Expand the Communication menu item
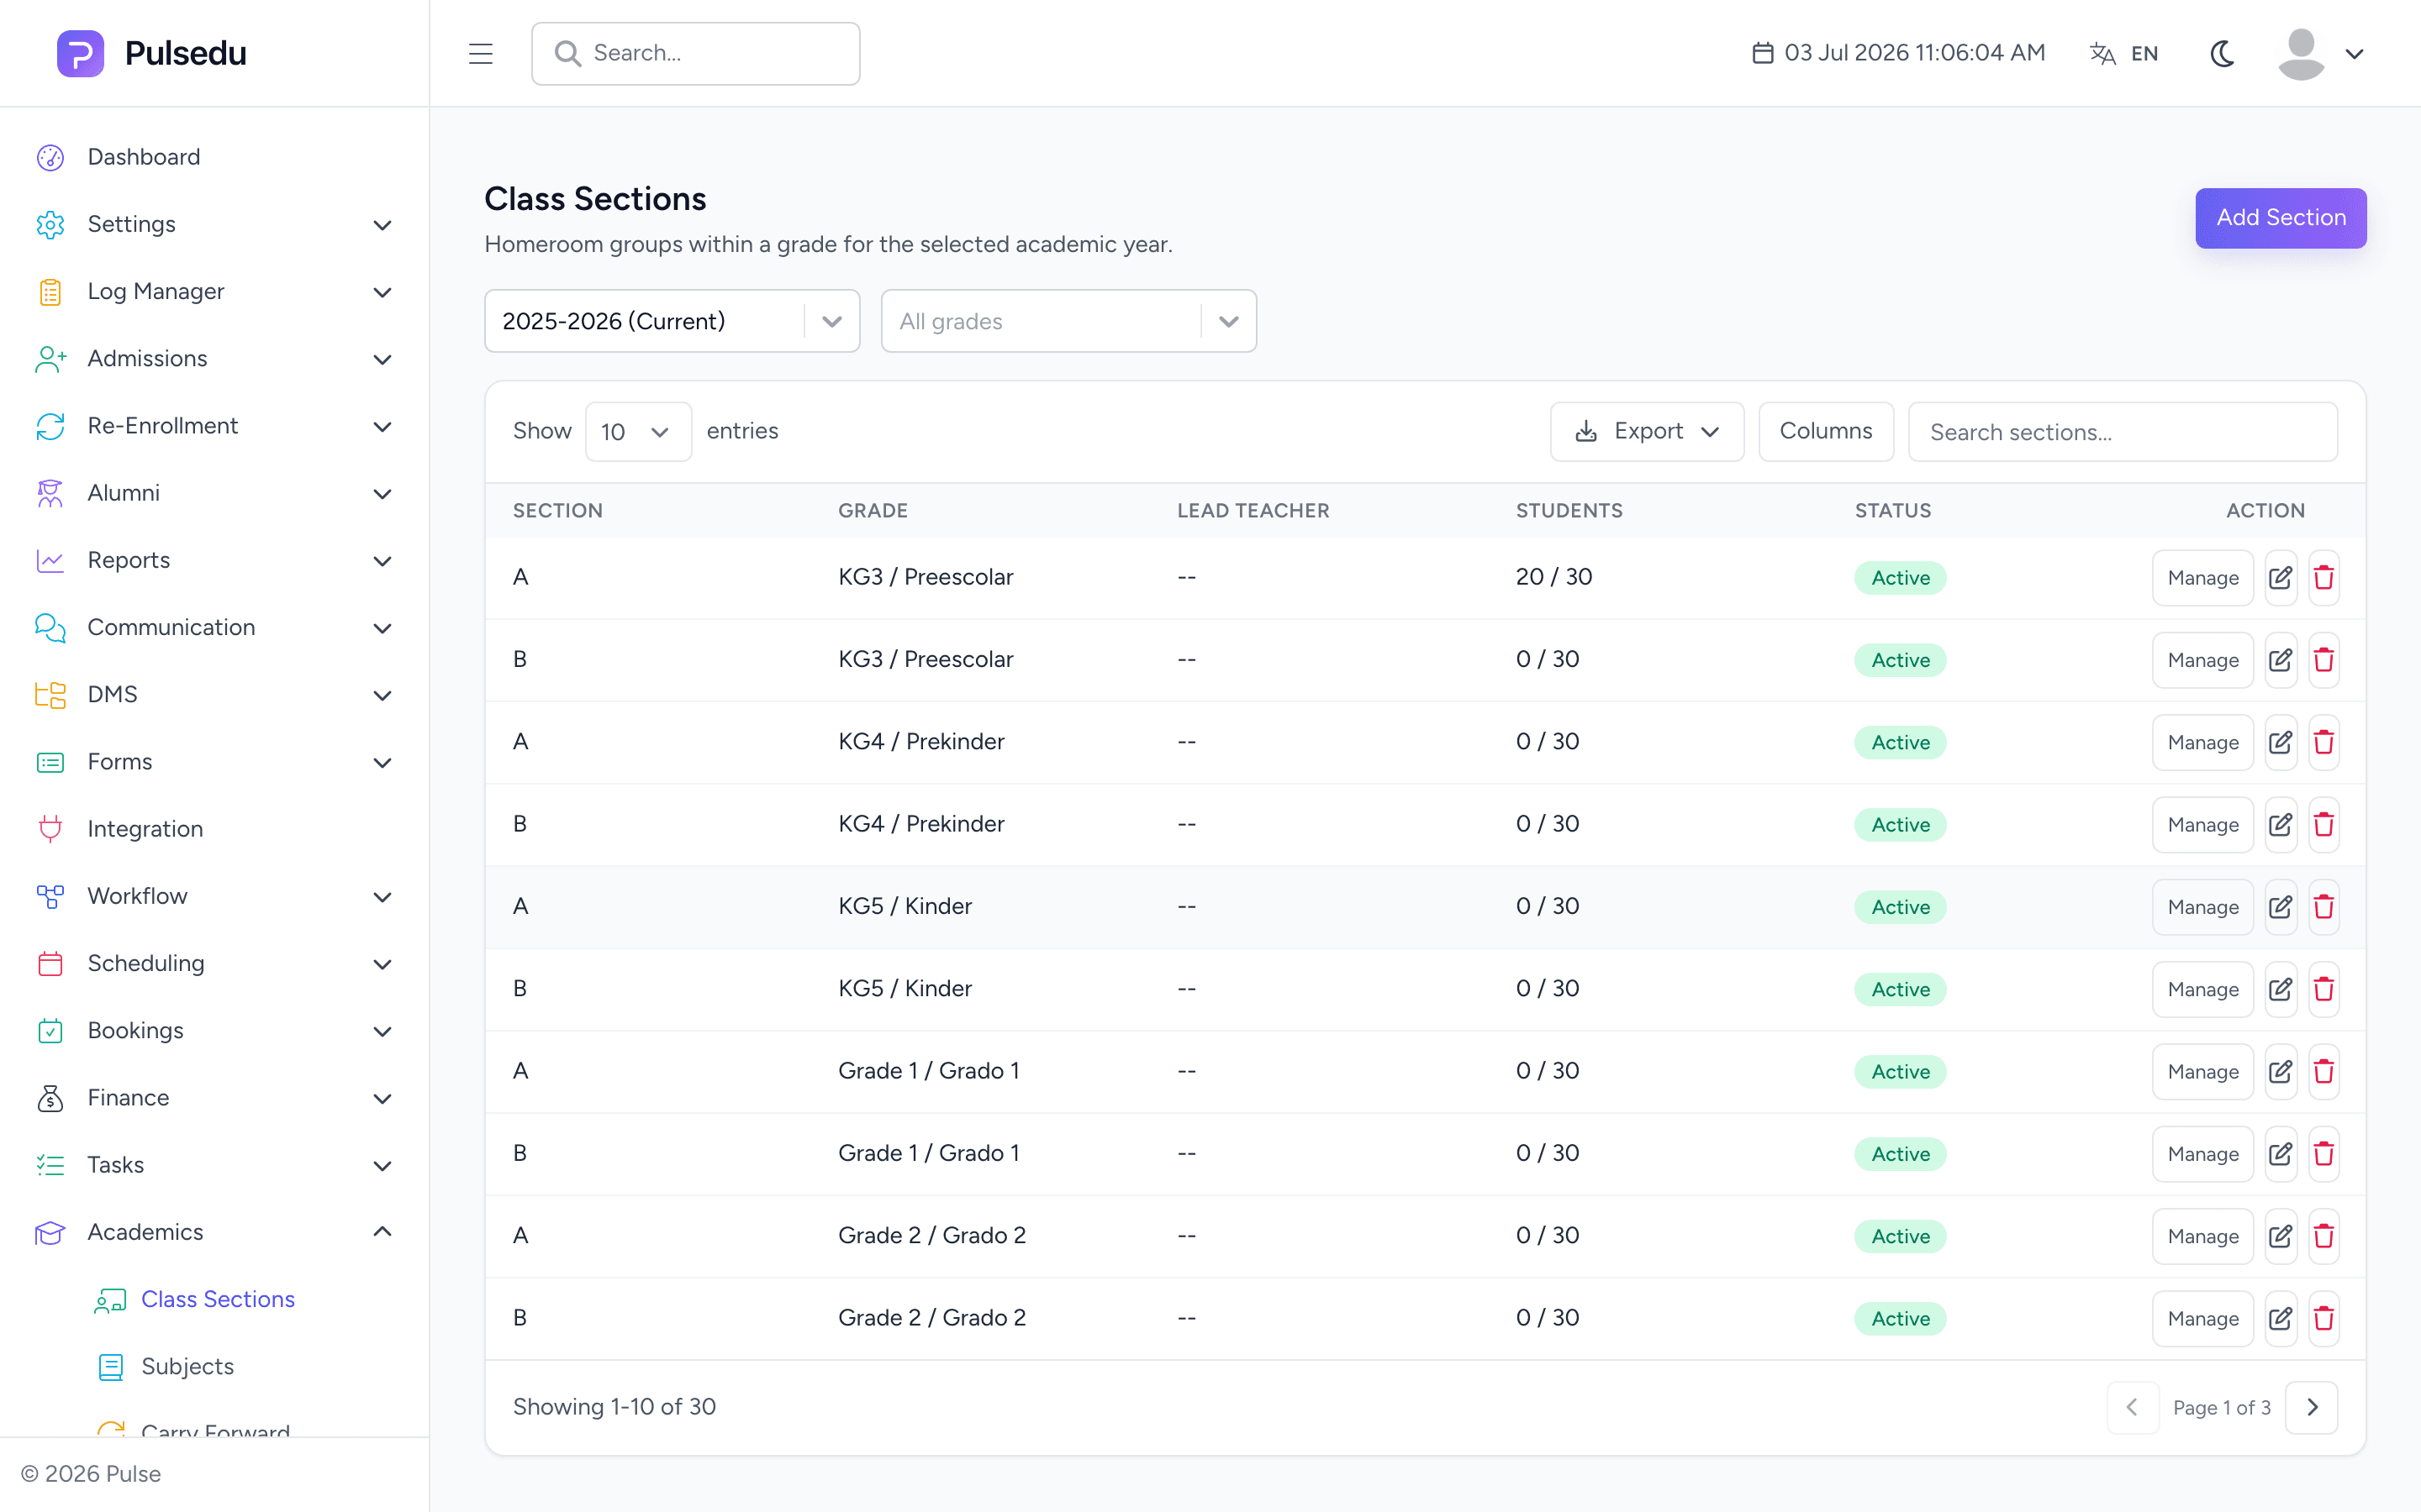 pos(214,627)
